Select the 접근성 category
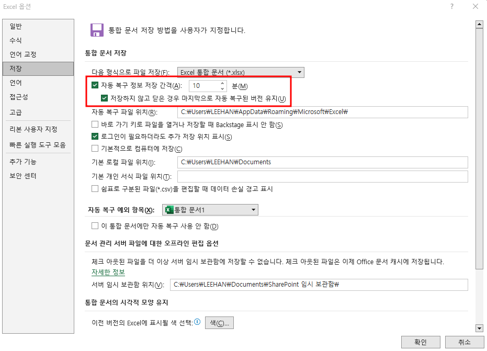 pos(38,97)
